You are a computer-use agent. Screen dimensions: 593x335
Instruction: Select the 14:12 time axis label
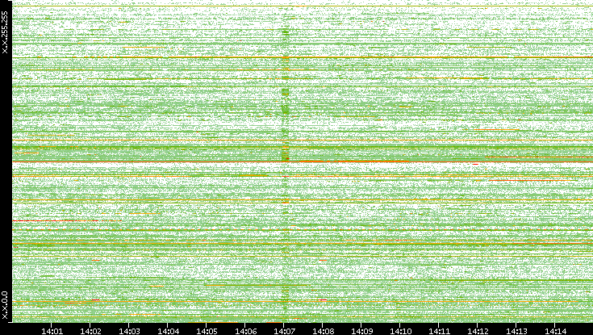click(x=478, y=331)
